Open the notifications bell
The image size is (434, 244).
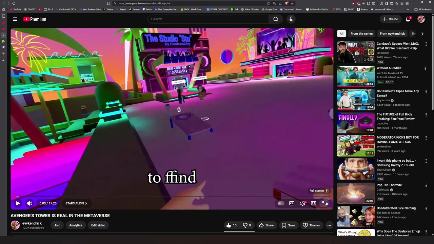408,19
